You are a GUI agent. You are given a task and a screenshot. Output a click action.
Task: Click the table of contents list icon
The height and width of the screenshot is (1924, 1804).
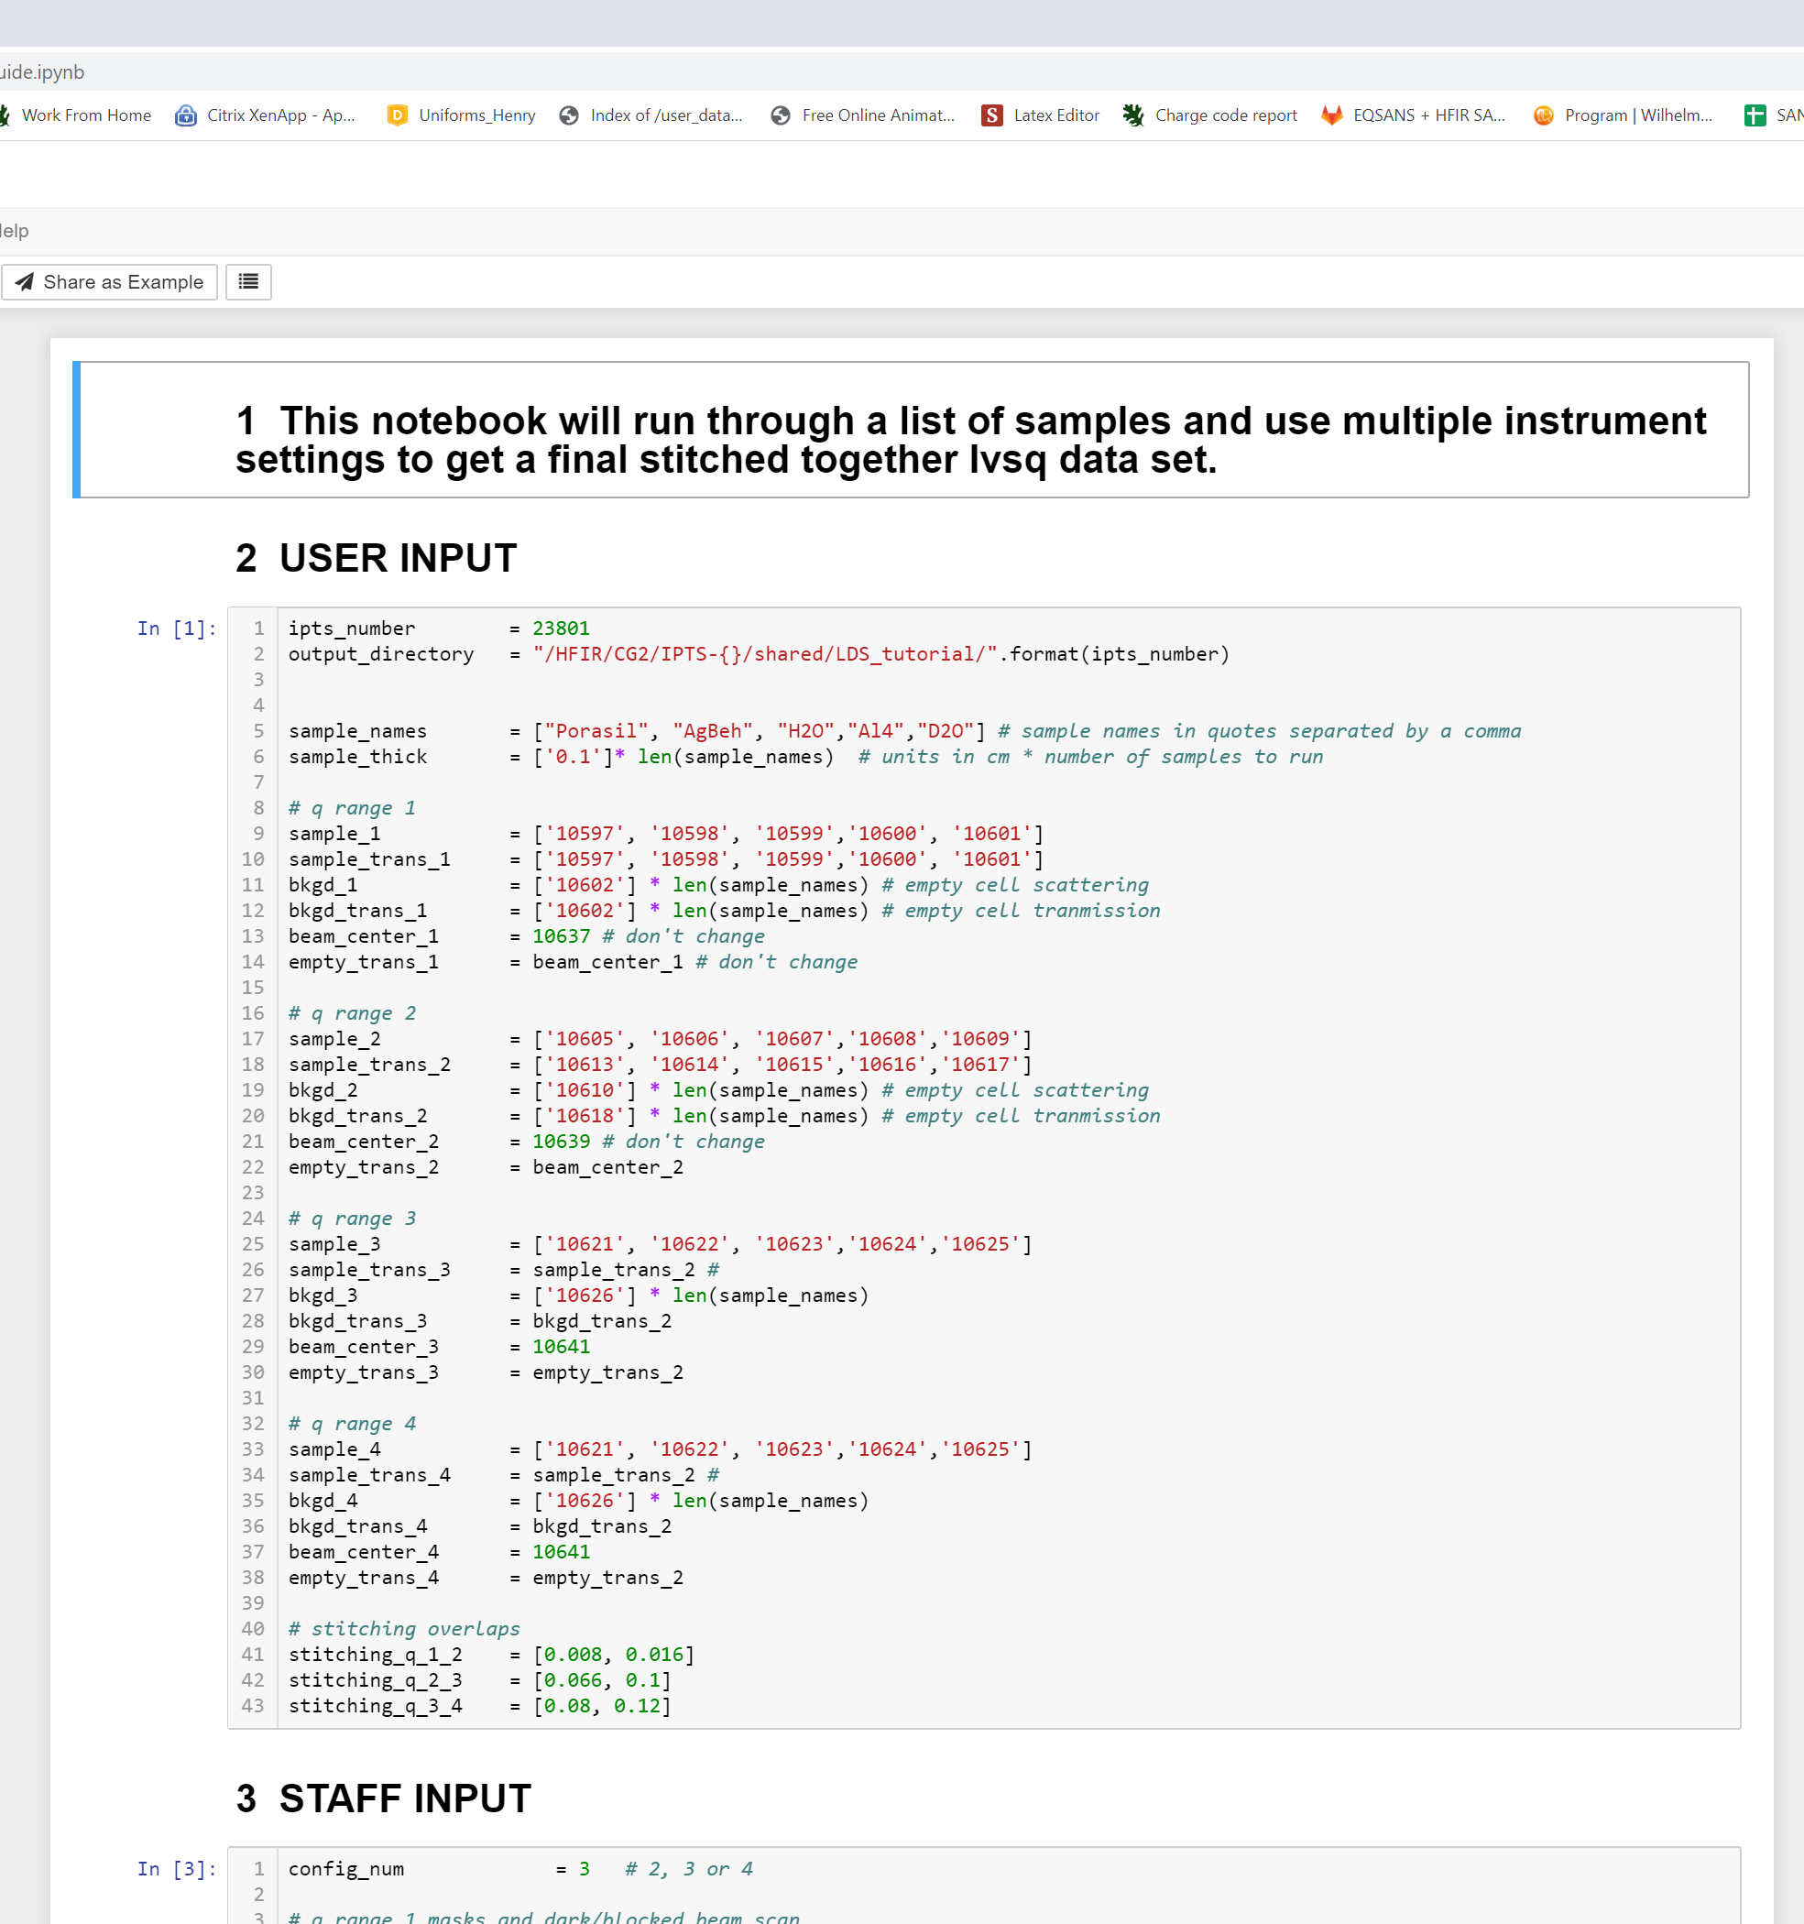tap(247, 281)
